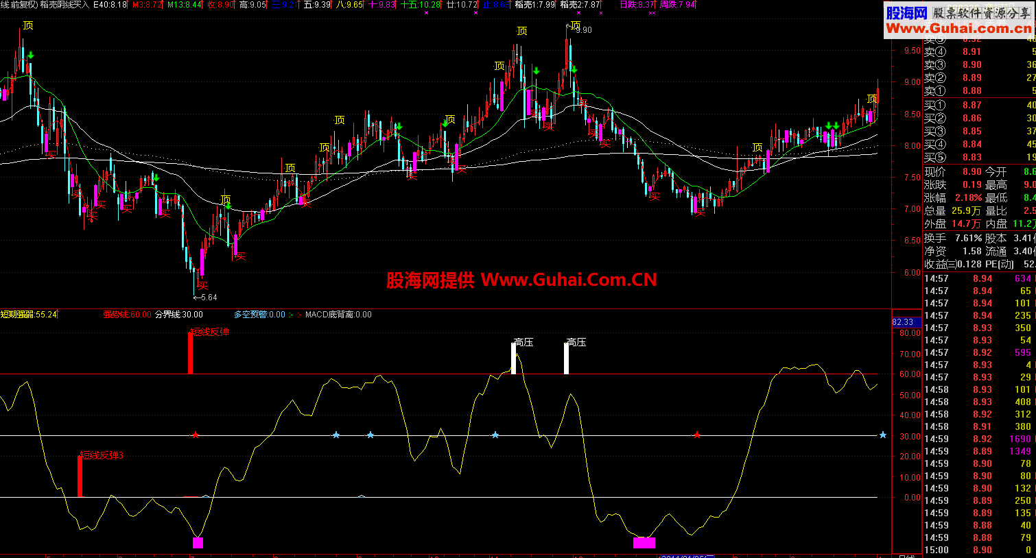This screenshot has width=1036, height=558.
Task: Click the 现价 8.90 current price
Action: 972,171
